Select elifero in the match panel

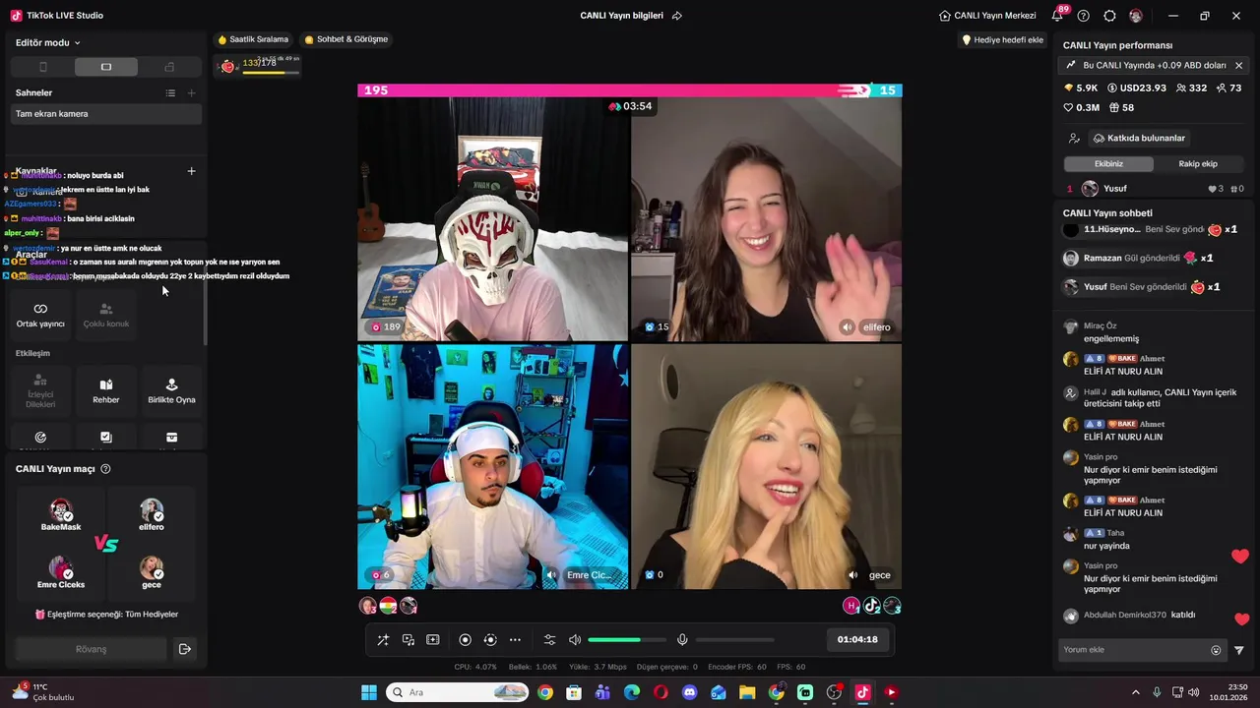pyautogui.click(x=152, y=515)
